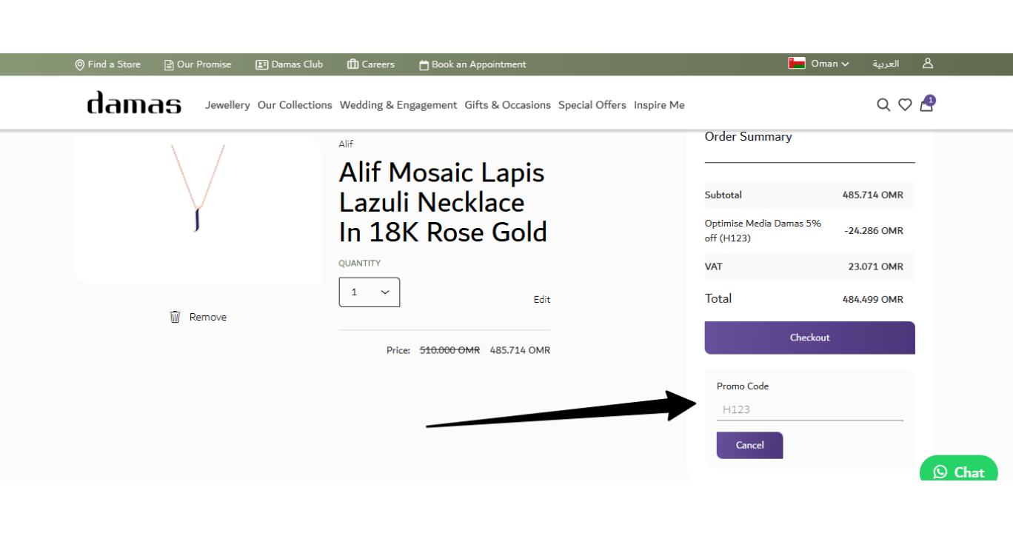Click the Total 484.499 OMR value
The height and width of the screenshot is (533, 1013).
872,300
